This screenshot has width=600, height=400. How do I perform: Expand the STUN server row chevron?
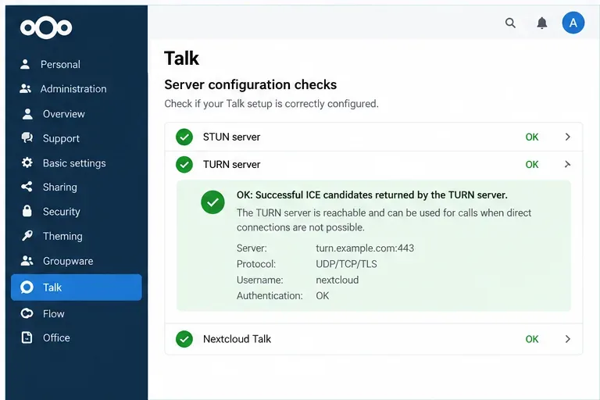[x=567, y=137]
